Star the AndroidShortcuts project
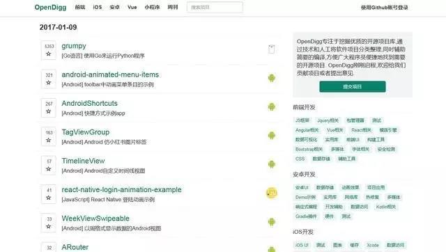 [x=49, y=108]
